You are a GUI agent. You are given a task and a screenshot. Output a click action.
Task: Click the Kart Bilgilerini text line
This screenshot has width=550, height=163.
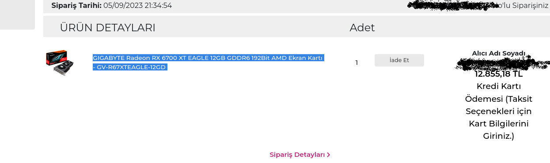pyautogui.click(x=499, y=123)
